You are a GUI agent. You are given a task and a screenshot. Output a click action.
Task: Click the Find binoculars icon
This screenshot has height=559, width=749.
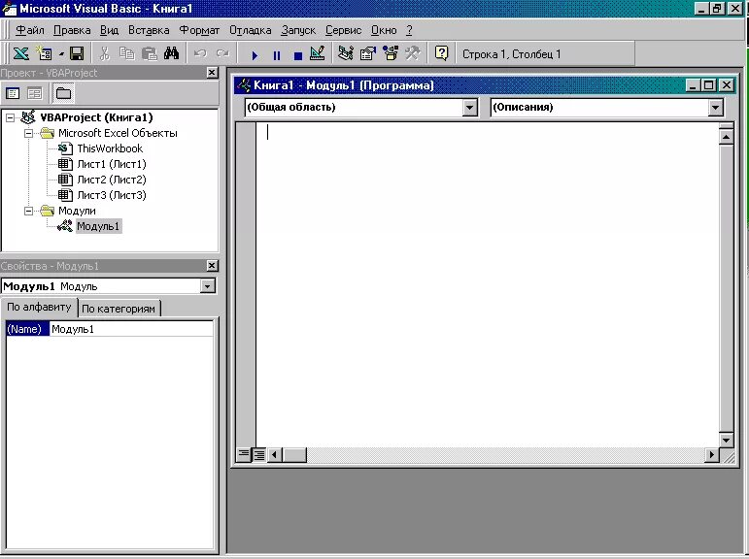[171, 53]
